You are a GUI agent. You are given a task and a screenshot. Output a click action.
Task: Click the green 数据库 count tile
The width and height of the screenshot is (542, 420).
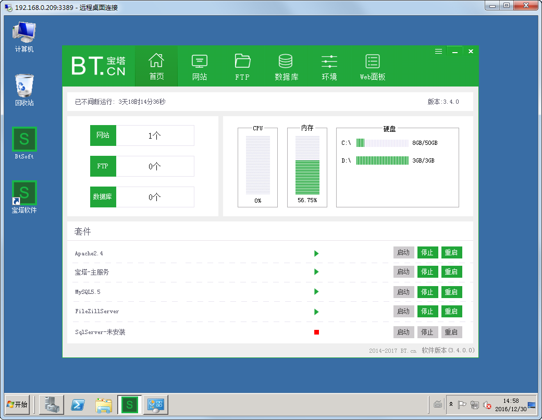point(103,197)
